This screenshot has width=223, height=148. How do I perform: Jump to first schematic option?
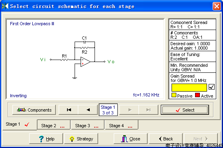(x=68, y=110)
